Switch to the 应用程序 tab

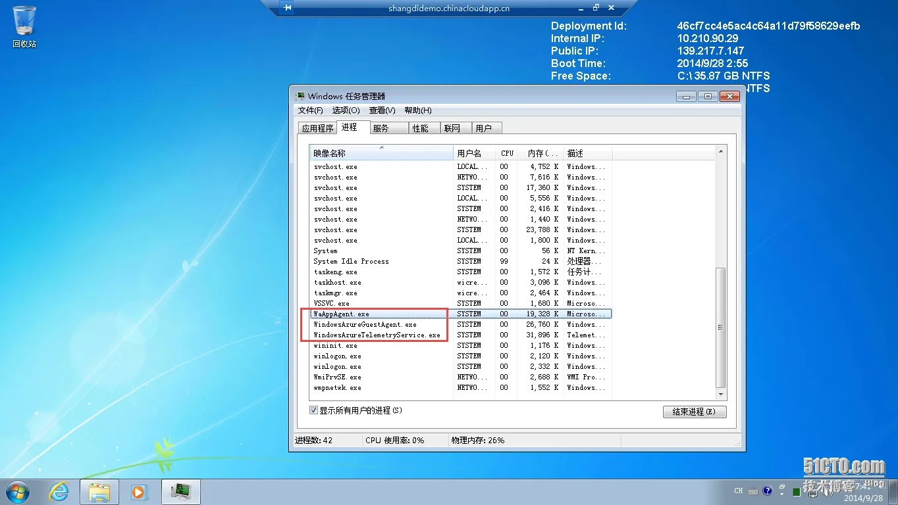(x=317, y=128)
